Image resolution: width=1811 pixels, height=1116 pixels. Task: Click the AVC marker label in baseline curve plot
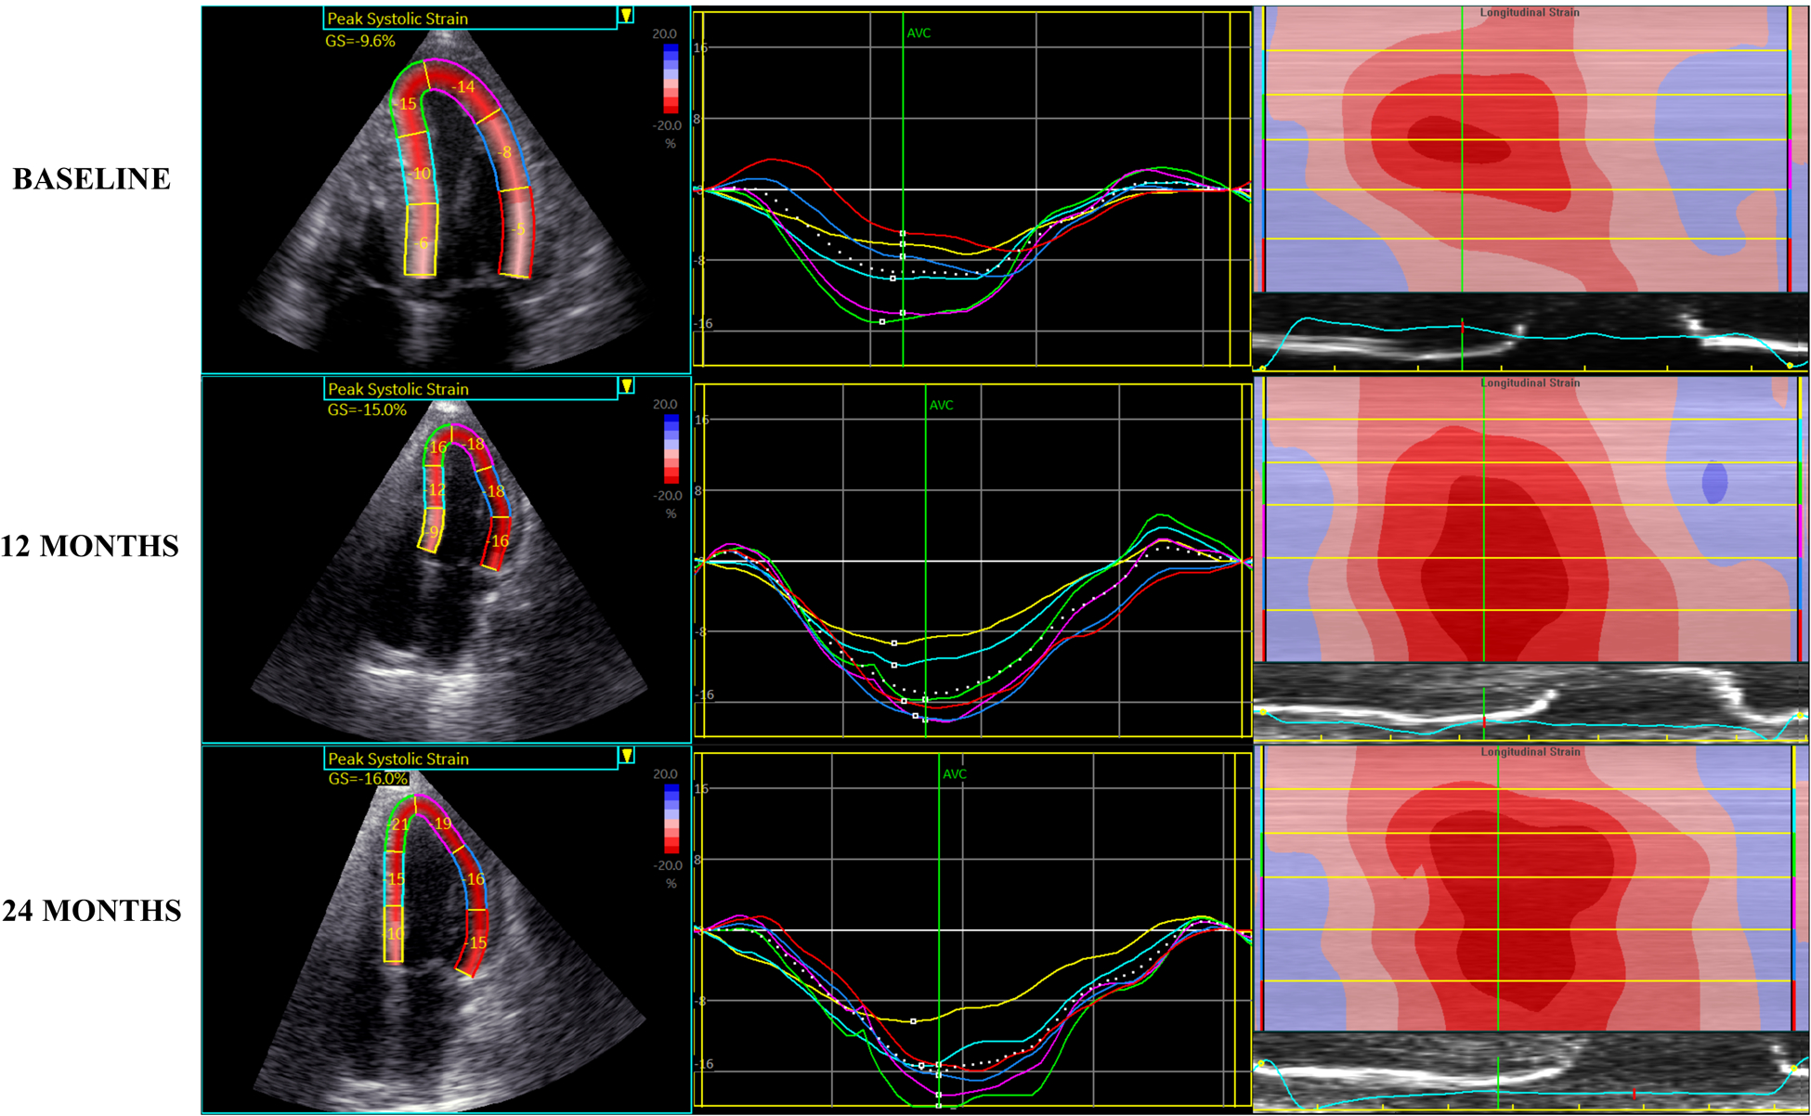coord(919,33)
